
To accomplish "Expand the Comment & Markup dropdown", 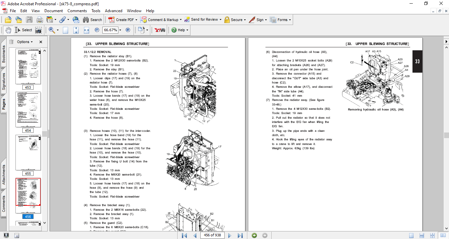I will 181,20.
